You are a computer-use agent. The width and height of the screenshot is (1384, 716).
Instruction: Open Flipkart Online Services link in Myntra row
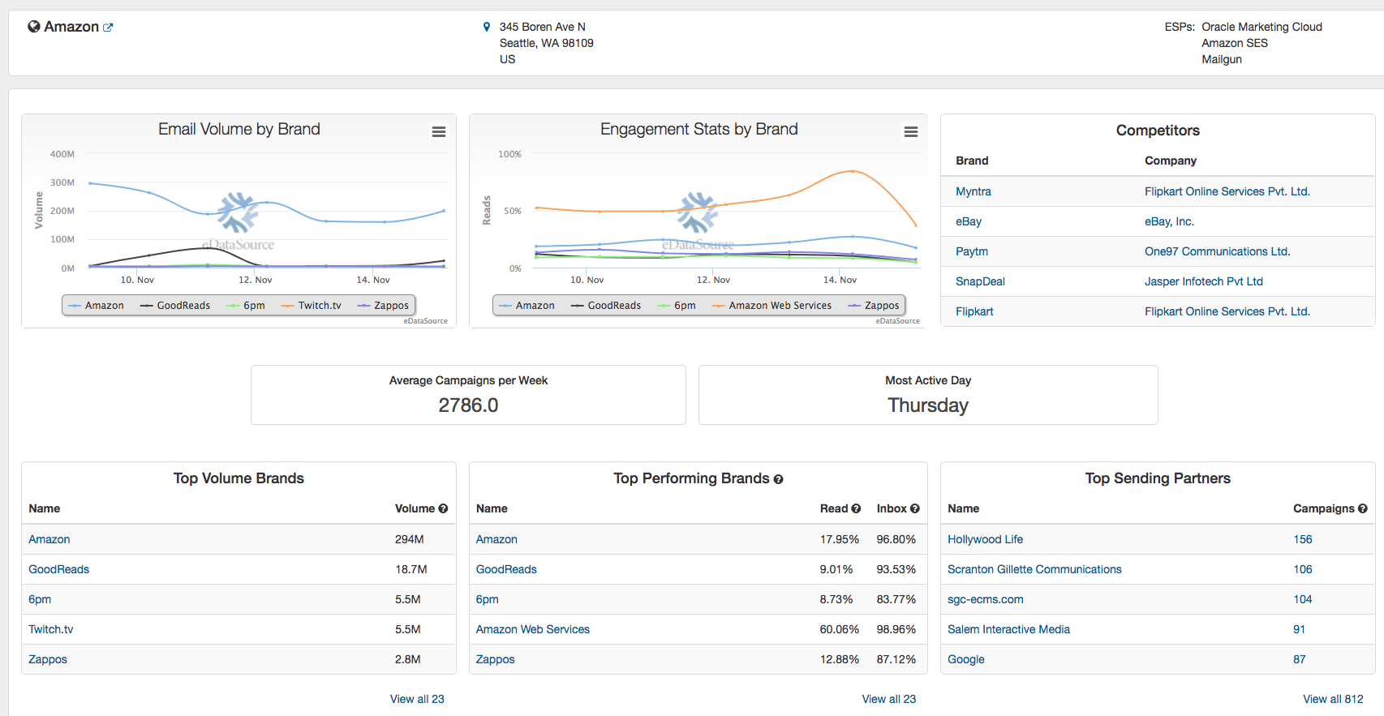coord(1227,191)
